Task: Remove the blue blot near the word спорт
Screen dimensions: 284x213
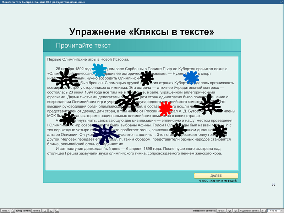Action: [x=191, y=77]
